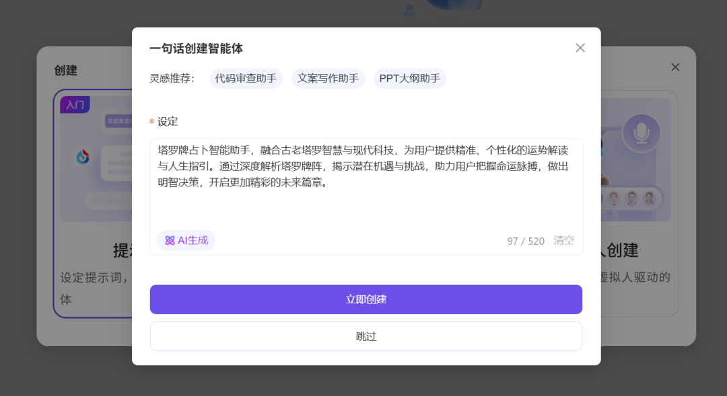Click 清空 to clear the description text

click(x=564, y=241)
